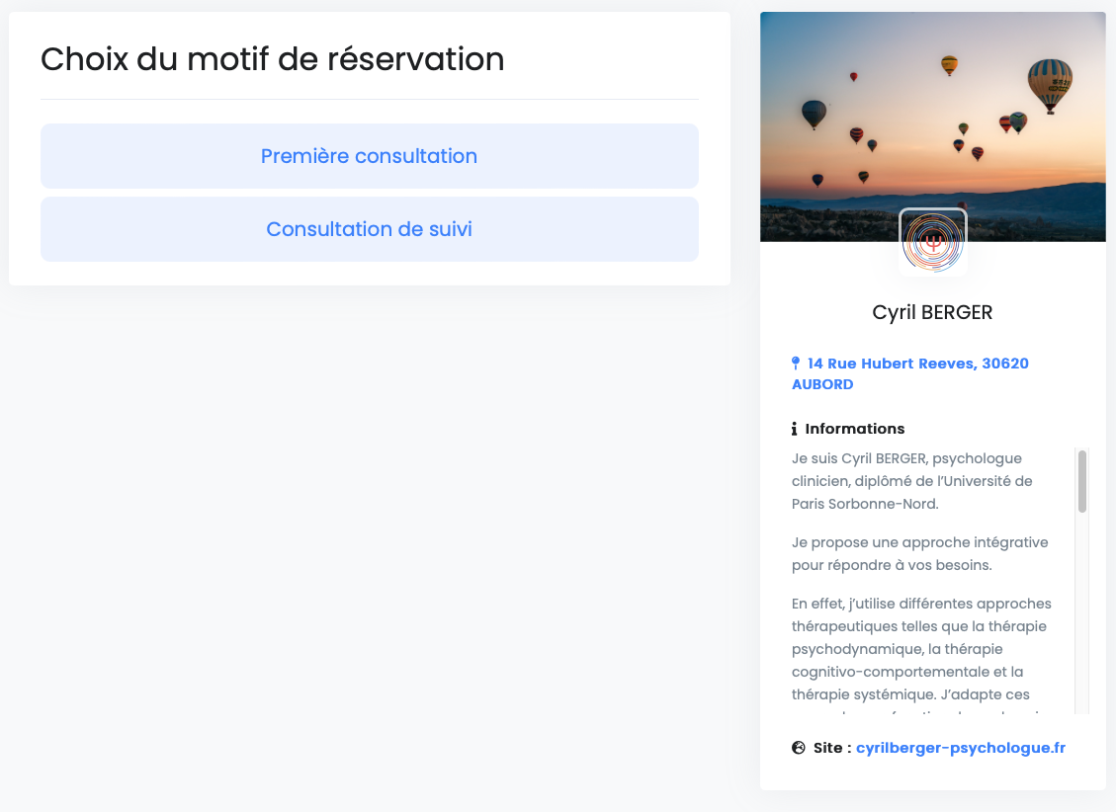Click the psi symbol profile logo
The image size is (1116, 812).
click(x=932, y=241)
